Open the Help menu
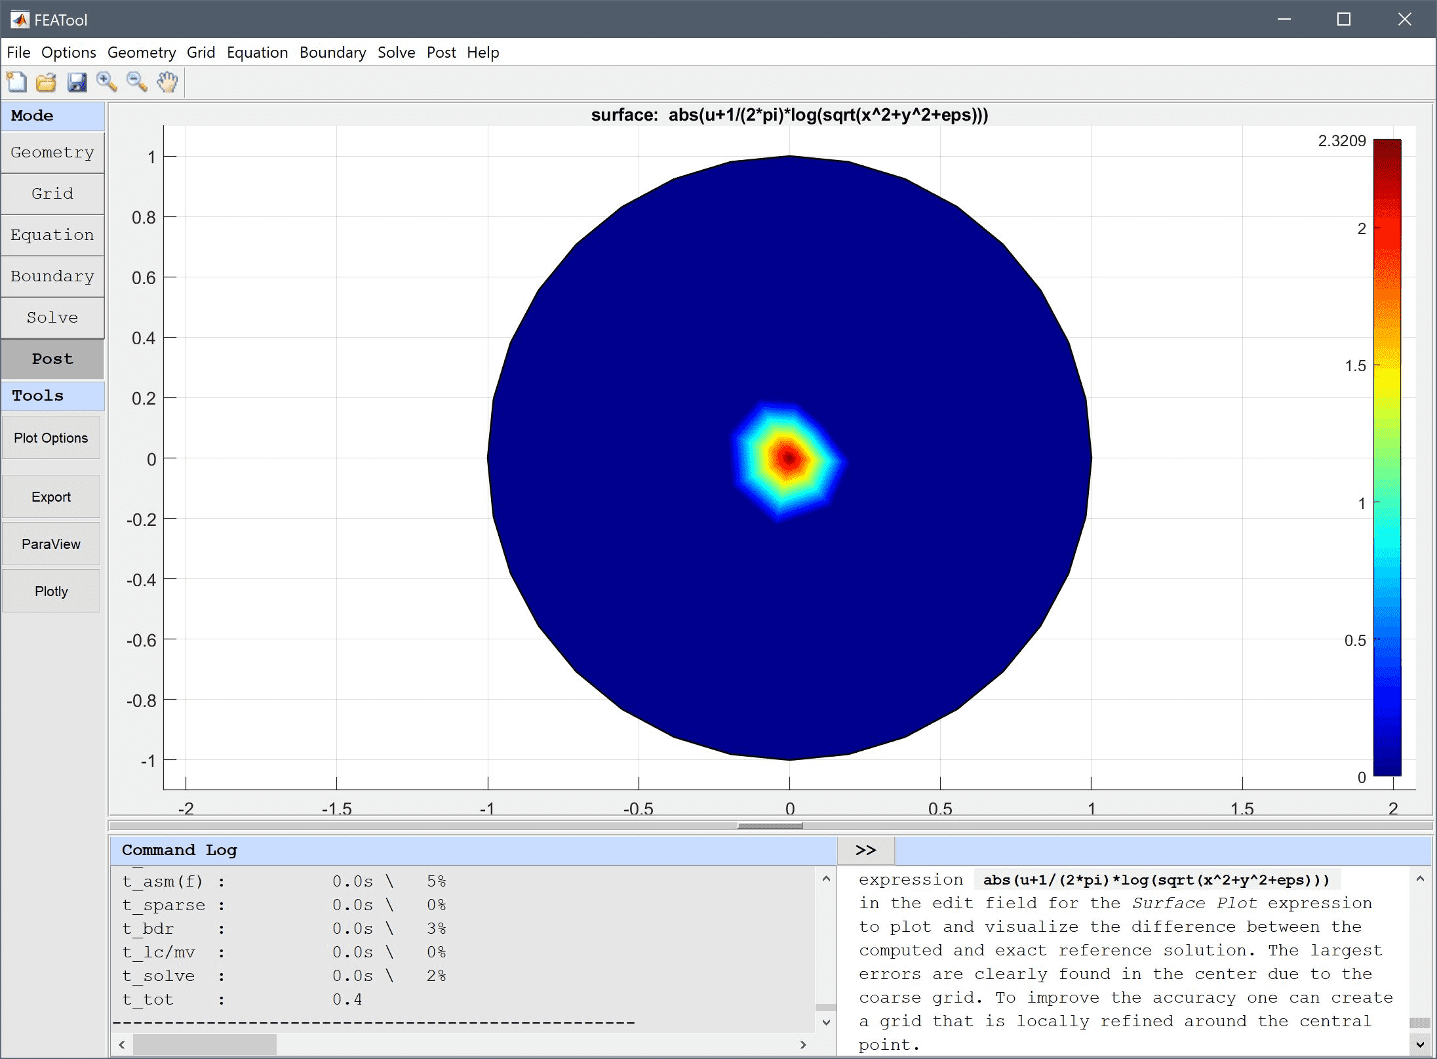 [x=483, y=52]
